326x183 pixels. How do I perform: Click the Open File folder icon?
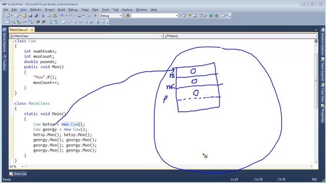[x=24, y=16]
